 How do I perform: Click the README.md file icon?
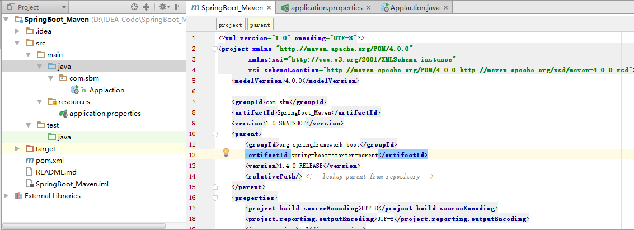pos(30,172)
